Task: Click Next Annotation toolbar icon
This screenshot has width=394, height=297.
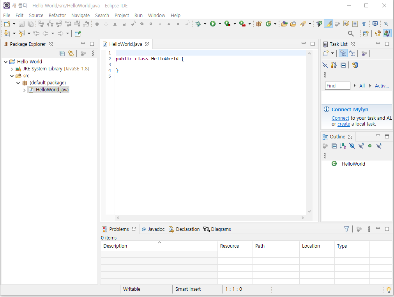Action: click(x=7, y=33)
